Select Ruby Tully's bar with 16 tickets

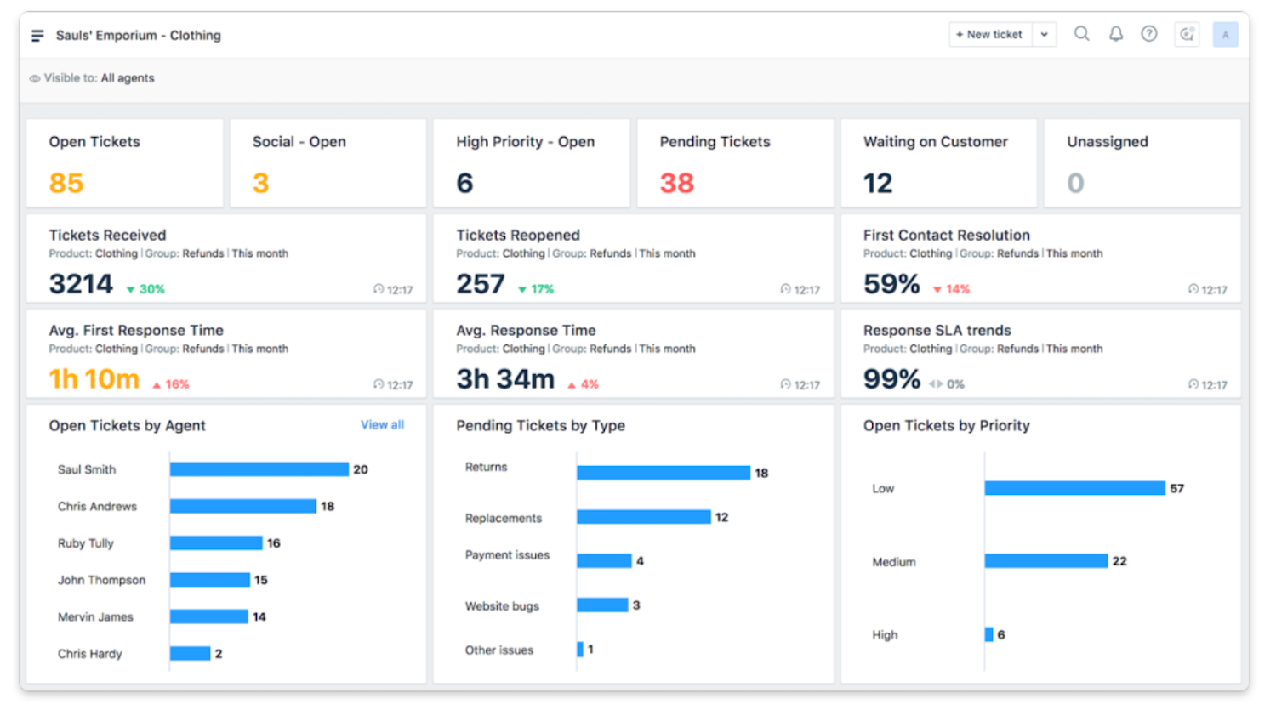tap(216, 542)
